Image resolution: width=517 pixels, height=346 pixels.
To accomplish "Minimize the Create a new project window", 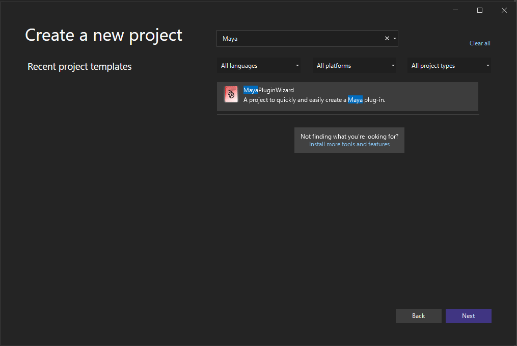I will click(455, 10).
